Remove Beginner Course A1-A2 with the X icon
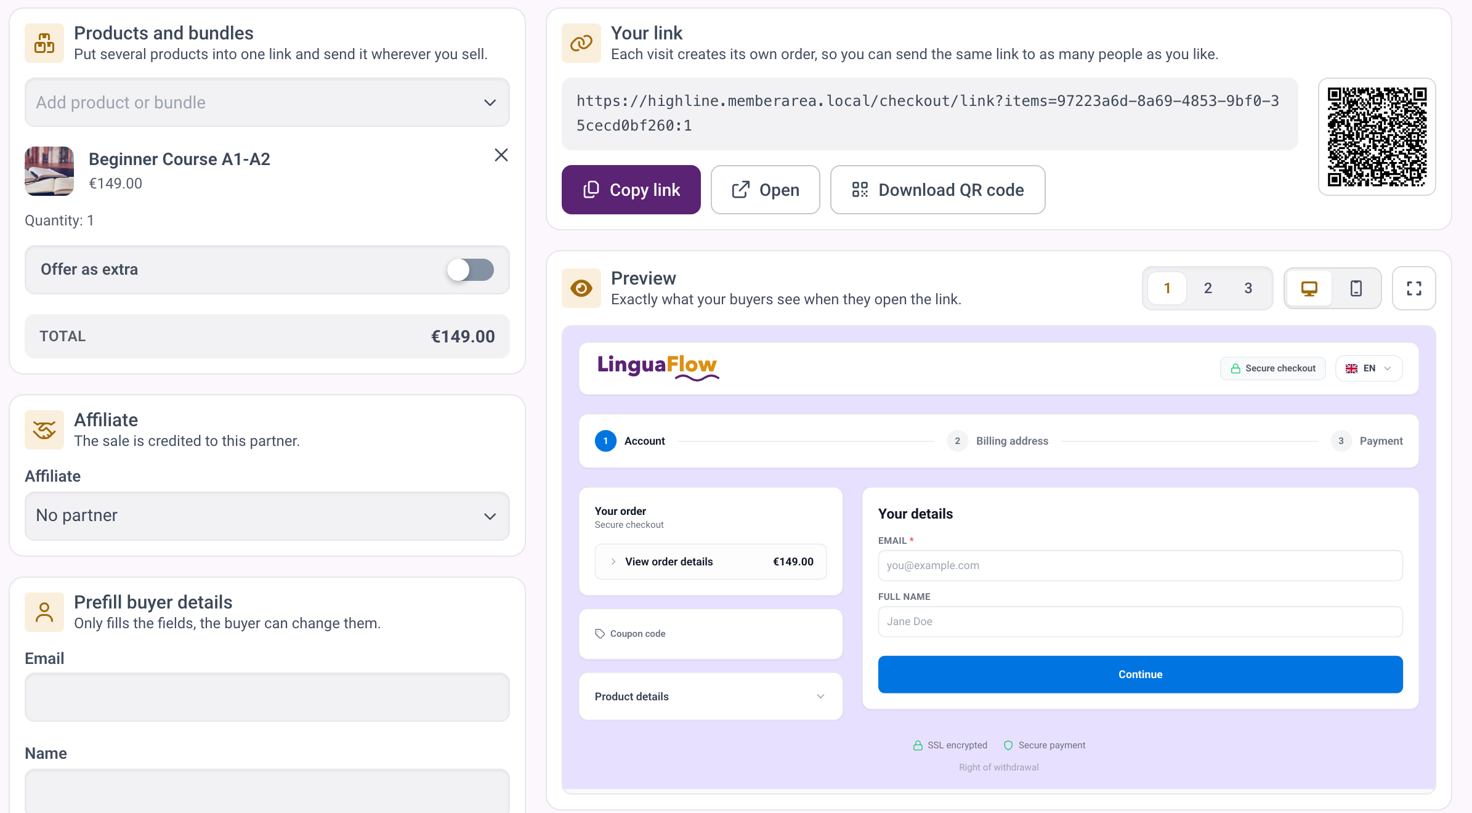The image size is (1472, 813). pyautogui.click(x=501, y=155)
